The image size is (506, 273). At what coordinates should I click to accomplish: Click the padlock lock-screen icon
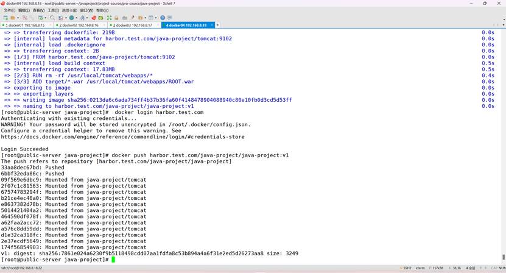116,18
